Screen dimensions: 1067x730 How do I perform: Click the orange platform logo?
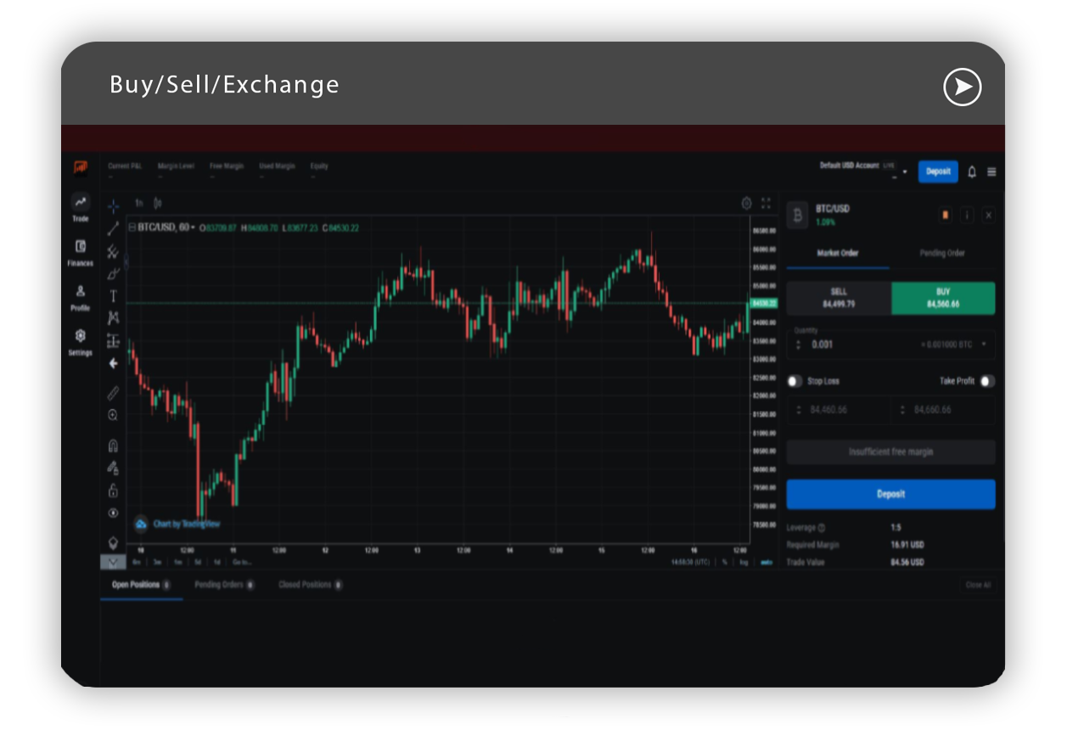coord(80,167)
